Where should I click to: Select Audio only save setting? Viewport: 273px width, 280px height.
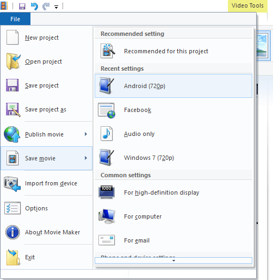tap(173, 134)
